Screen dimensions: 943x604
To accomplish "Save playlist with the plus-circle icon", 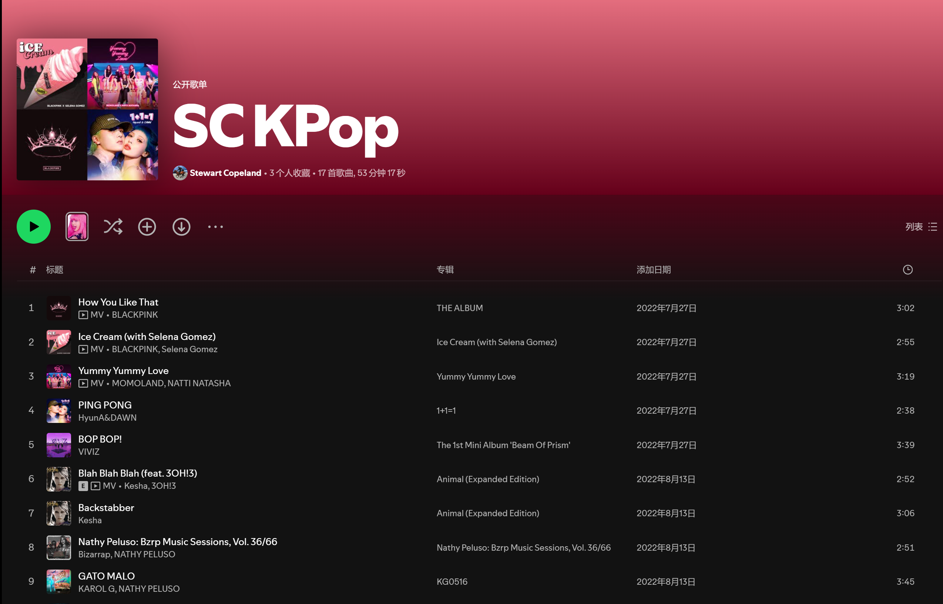I will (x=147, y=227).
